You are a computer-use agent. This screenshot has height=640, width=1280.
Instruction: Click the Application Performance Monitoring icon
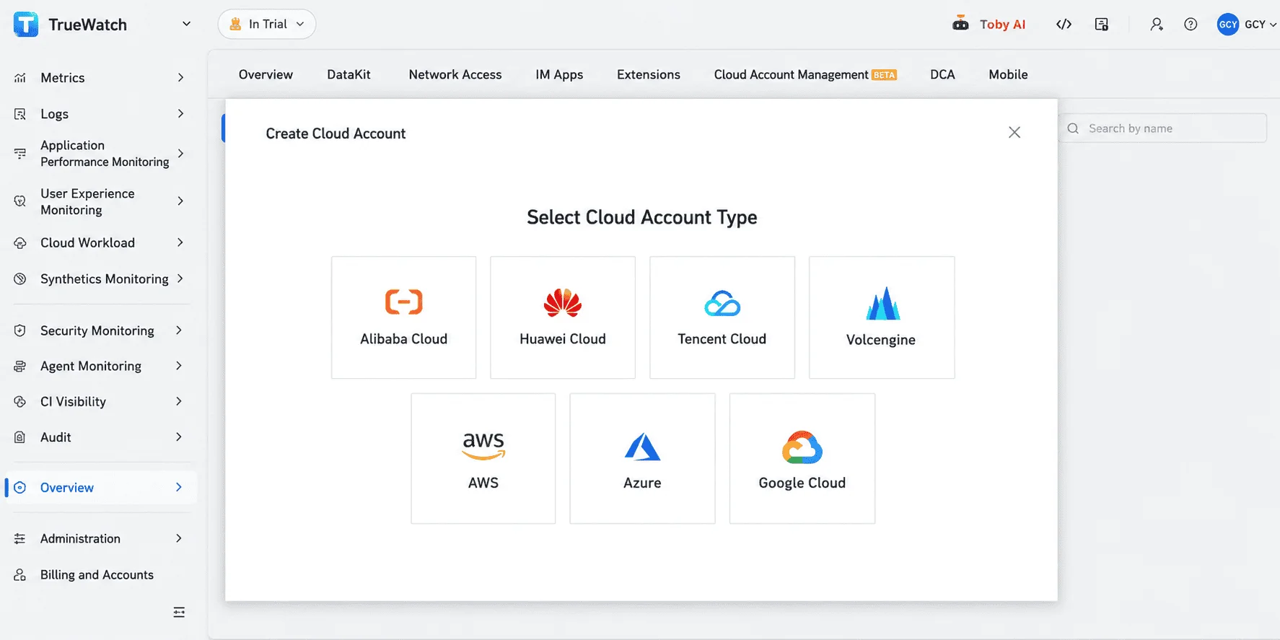[x=20, y=153]
